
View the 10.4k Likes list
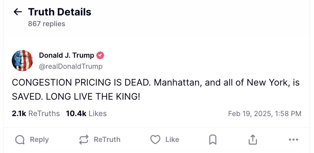click(86, 114)
